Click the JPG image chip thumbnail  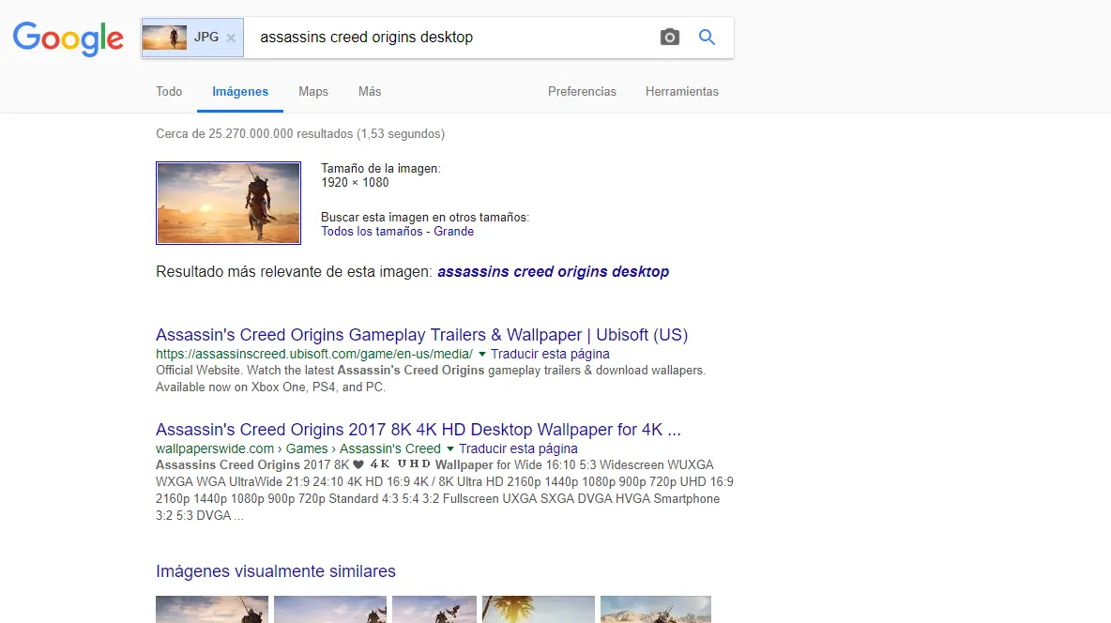point(164,38)
